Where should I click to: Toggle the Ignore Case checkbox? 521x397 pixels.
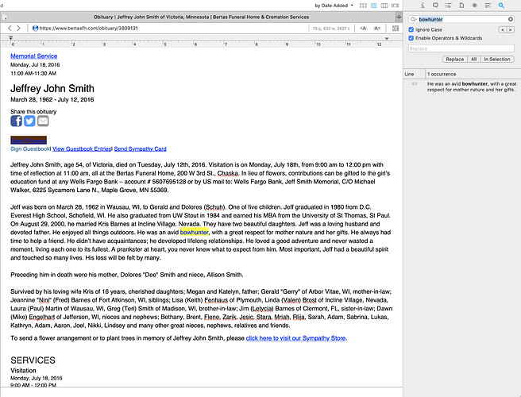(x=411, y=29)
